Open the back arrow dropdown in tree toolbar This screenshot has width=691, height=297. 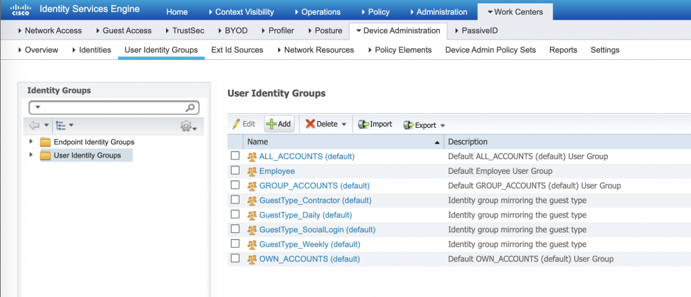coord(47,126)
